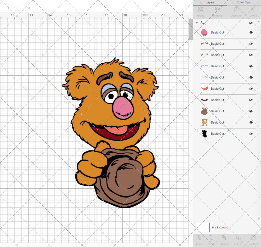Hide the pink nose Basic Cut layer

click(x=251, y=32)
